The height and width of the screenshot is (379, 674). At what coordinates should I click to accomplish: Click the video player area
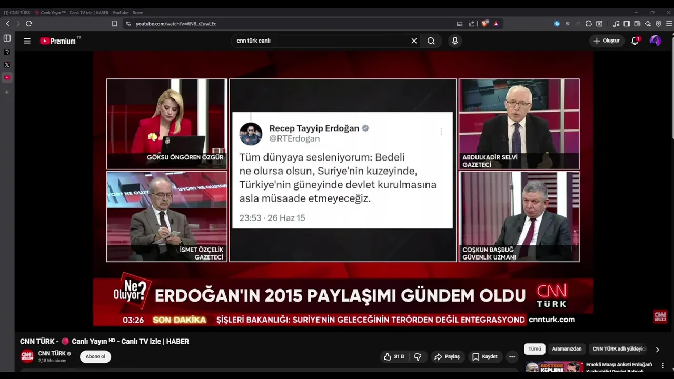coord(343,188)
